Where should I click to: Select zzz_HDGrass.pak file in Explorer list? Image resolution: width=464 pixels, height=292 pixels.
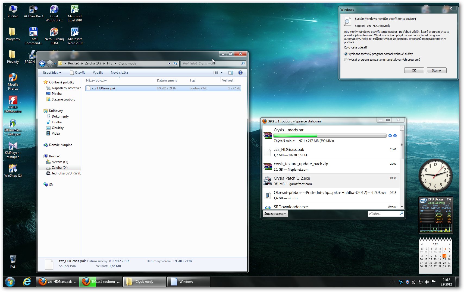pos(163,88)
